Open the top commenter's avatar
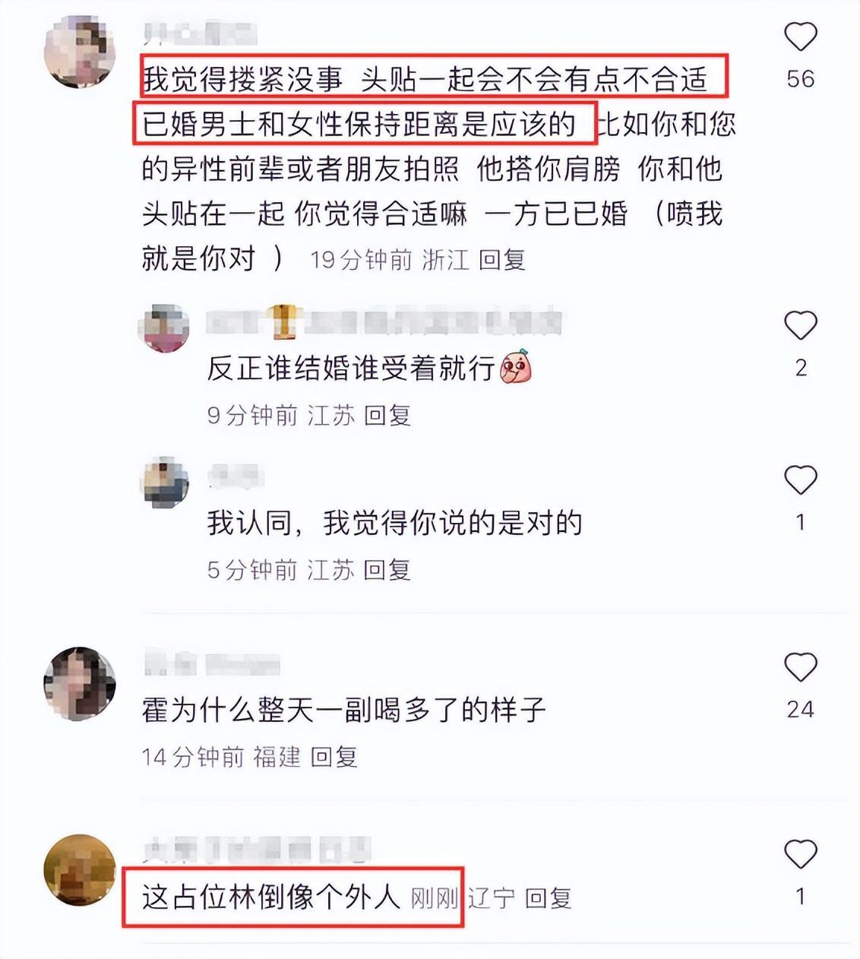Screen dimensions: 860x959 [x=80, y=51]
